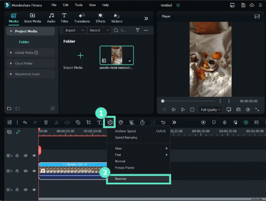Delete the clip with the trash icon
This screenshot has height=201, width=266.
click(46, 122)
